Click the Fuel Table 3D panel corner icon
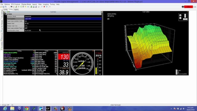This screenshot has width=197, height=111. 187,12
